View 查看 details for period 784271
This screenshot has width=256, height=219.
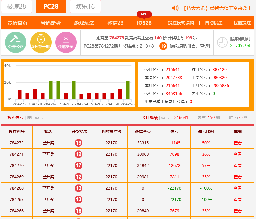click(x=238, y=154)
